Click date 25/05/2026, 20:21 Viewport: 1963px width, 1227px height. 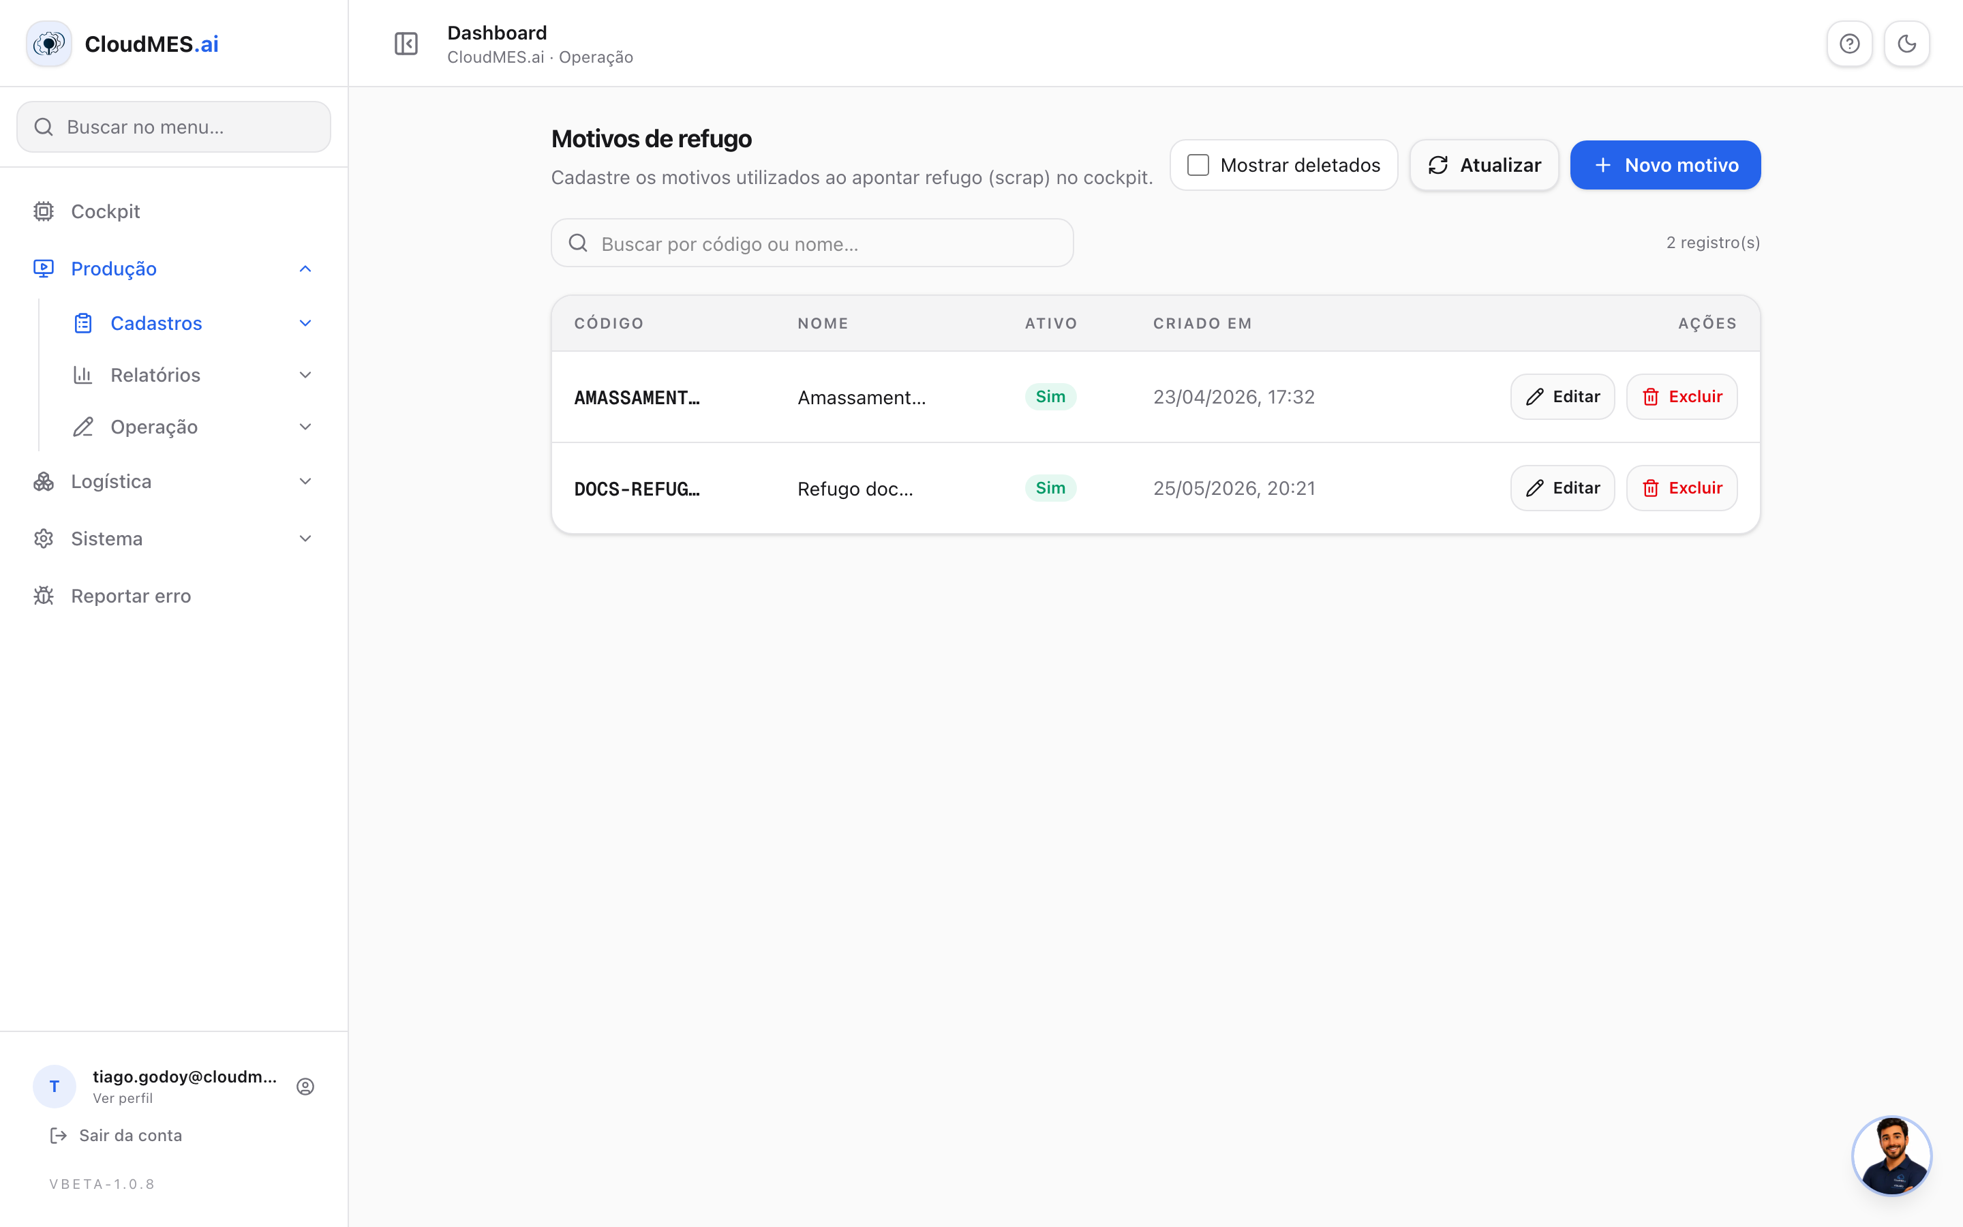(1234, 487)
